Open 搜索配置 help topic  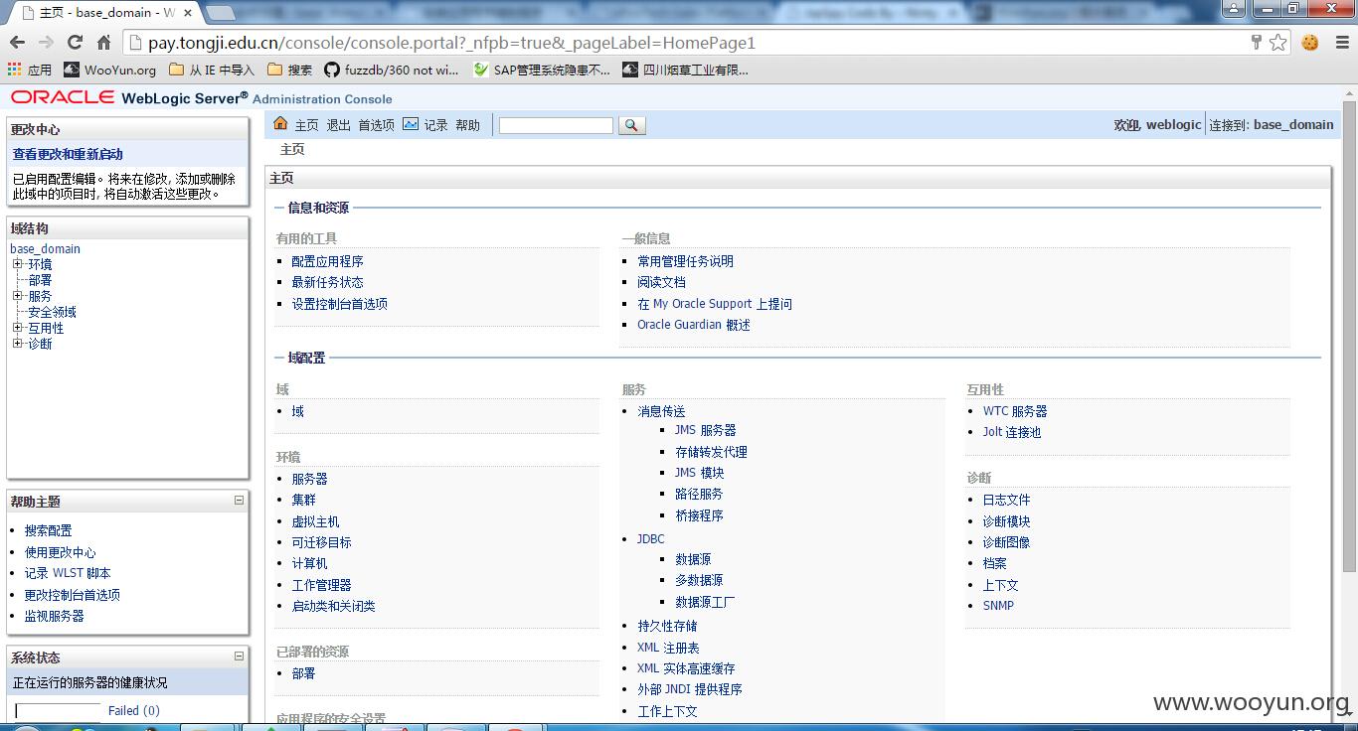click(48, 530)
